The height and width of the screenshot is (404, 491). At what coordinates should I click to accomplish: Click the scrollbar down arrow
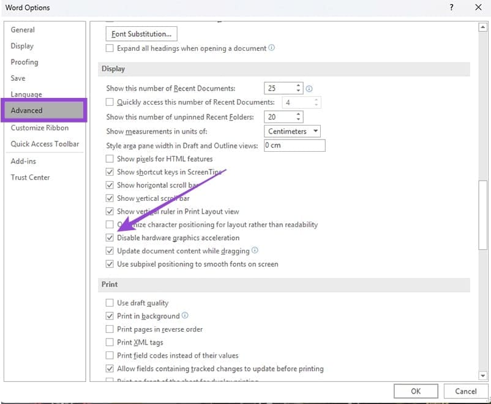(484, 375)
